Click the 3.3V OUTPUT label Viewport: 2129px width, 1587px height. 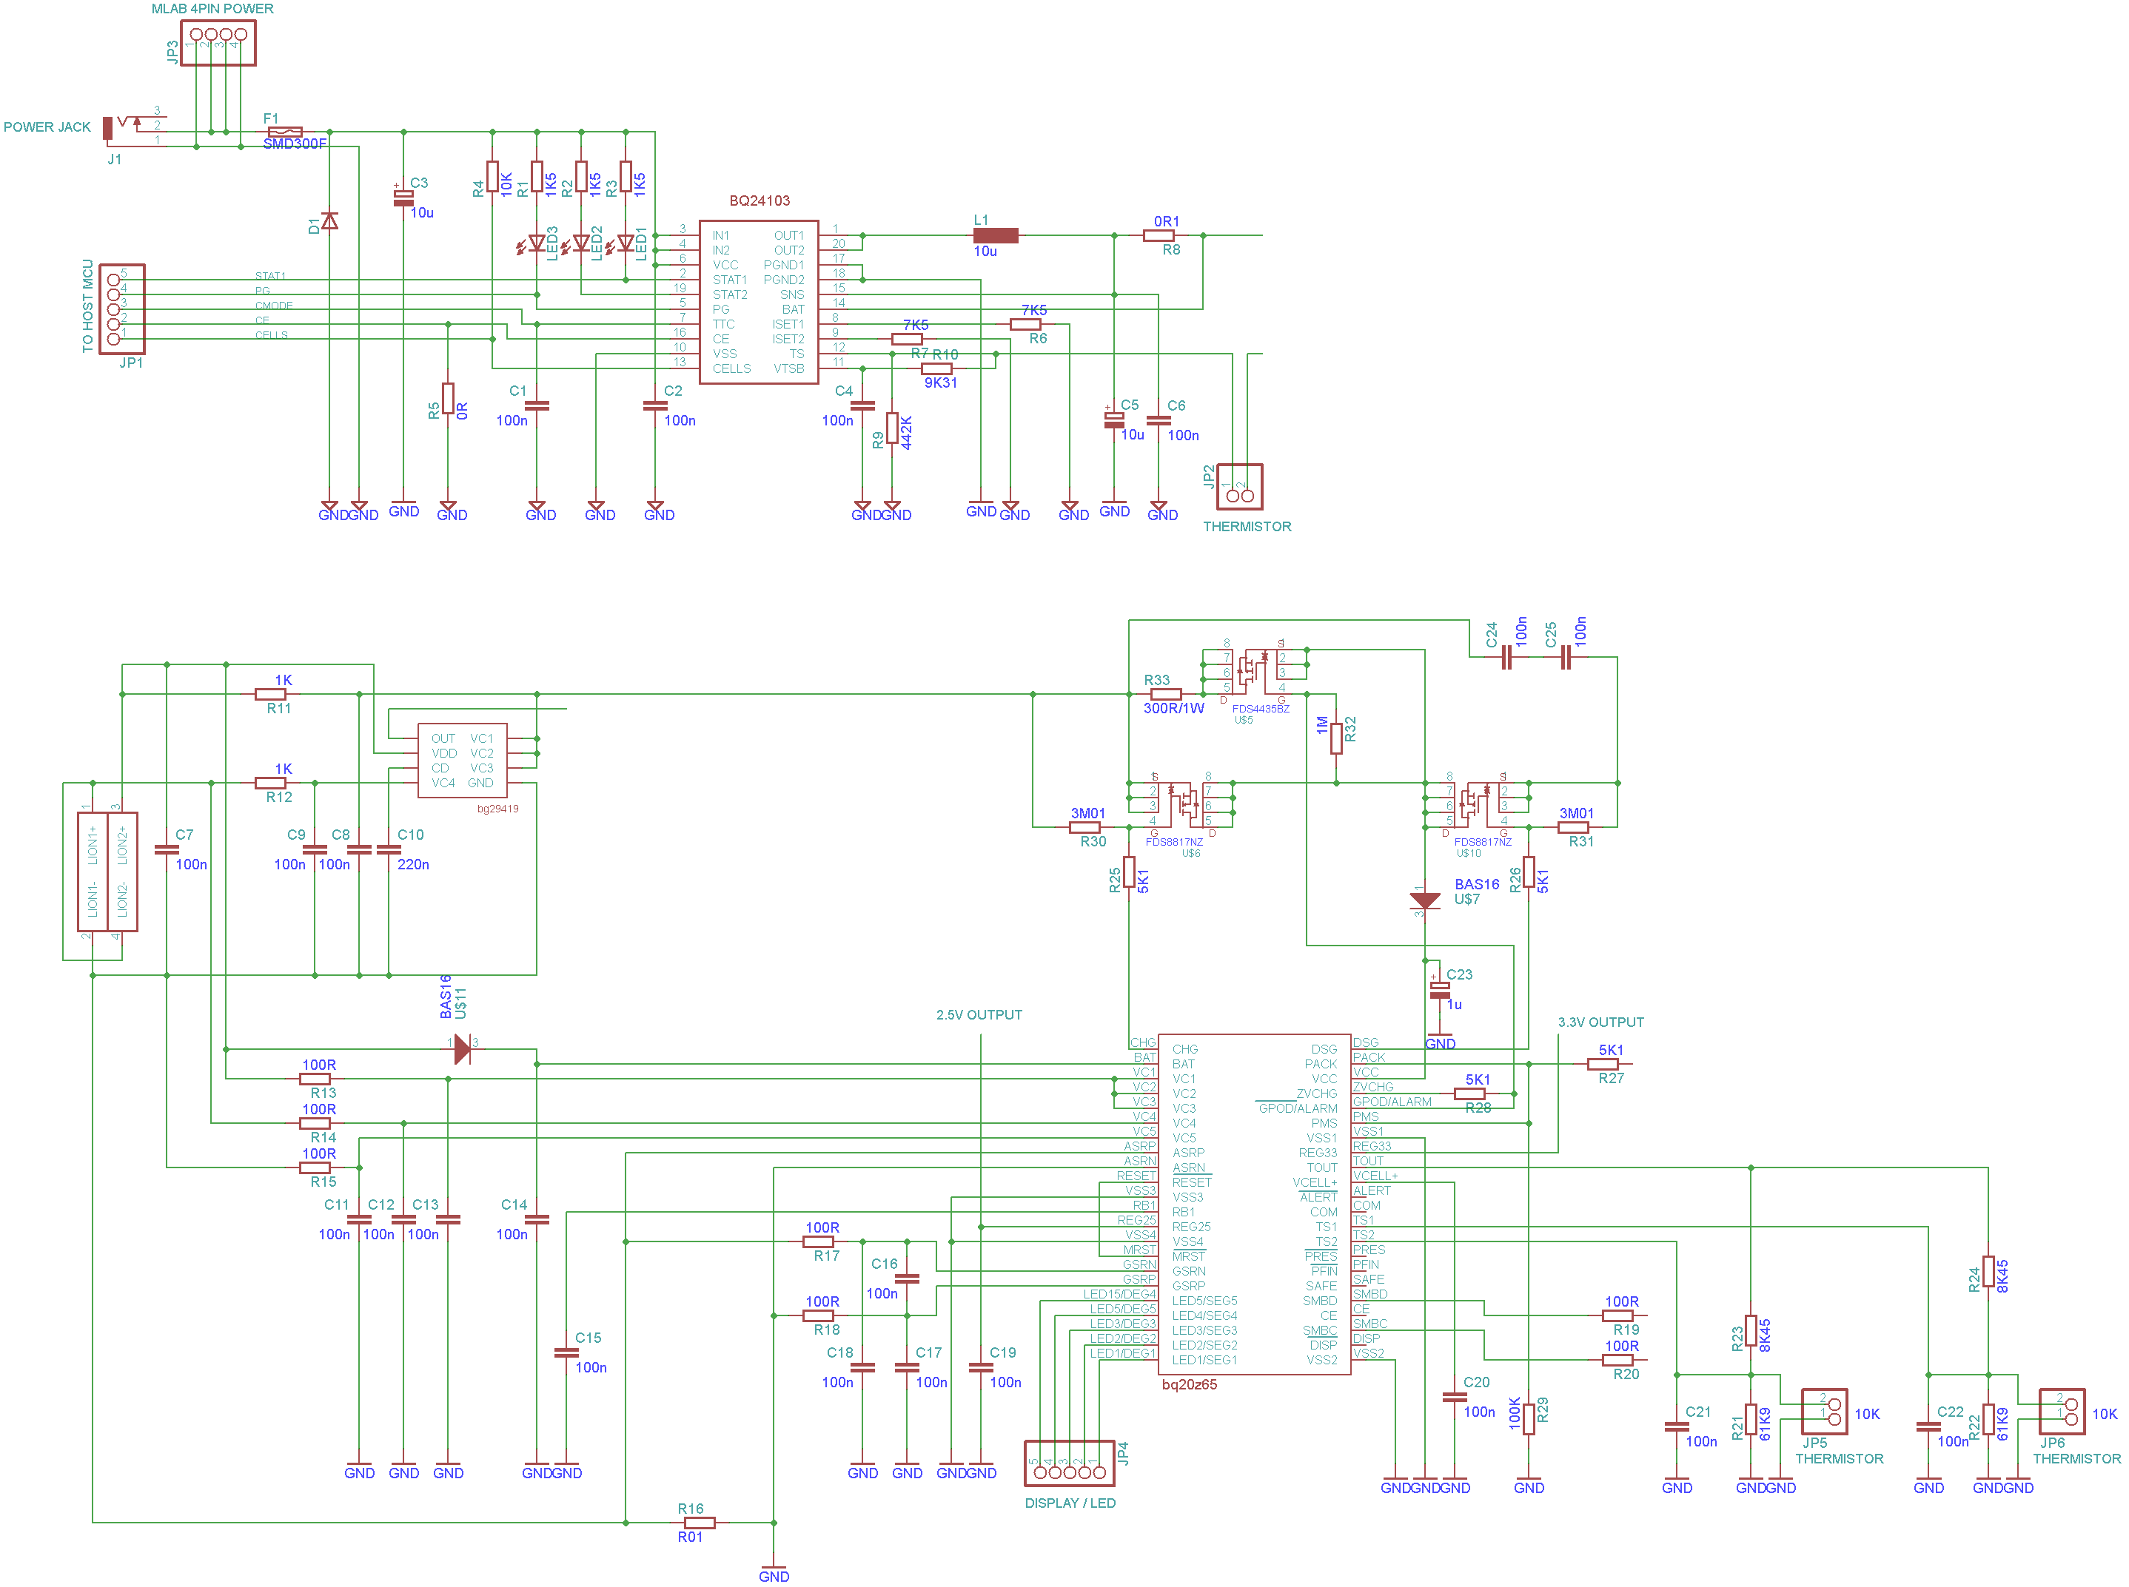(1600, 1022)
